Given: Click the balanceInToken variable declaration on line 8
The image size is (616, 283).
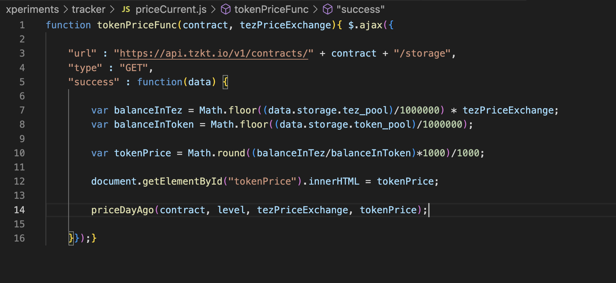Looking at the screenshot, I should point(154,124).
